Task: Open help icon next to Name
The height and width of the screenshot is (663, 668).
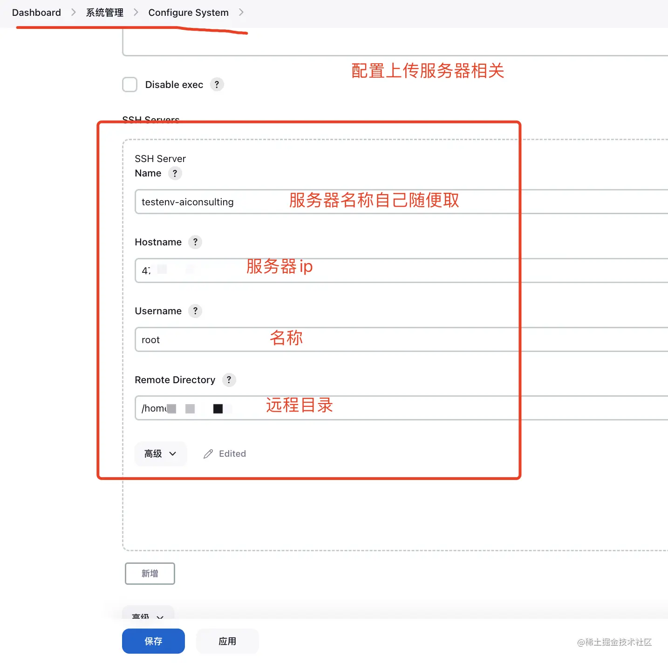Action: (x=175, y=173)
